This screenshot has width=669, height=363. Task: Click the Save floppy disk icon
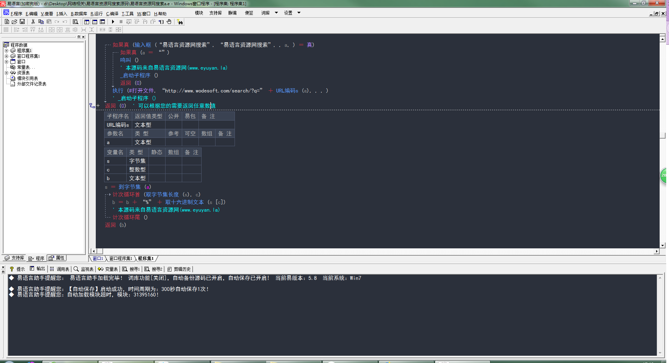(x=22, y=21)
